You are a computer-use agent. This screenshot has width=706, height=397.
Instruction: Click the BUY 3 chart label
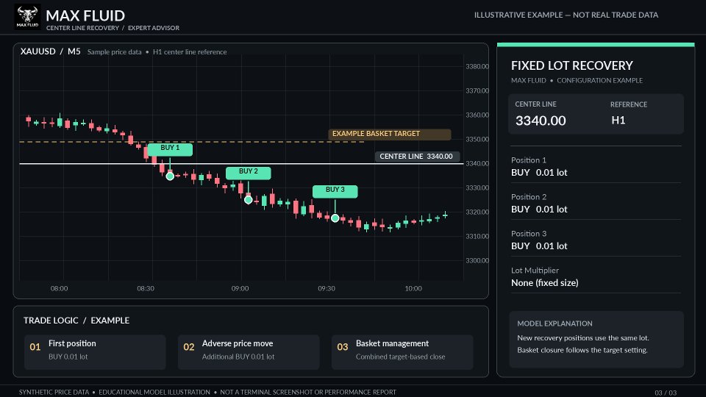click(335, 191)
